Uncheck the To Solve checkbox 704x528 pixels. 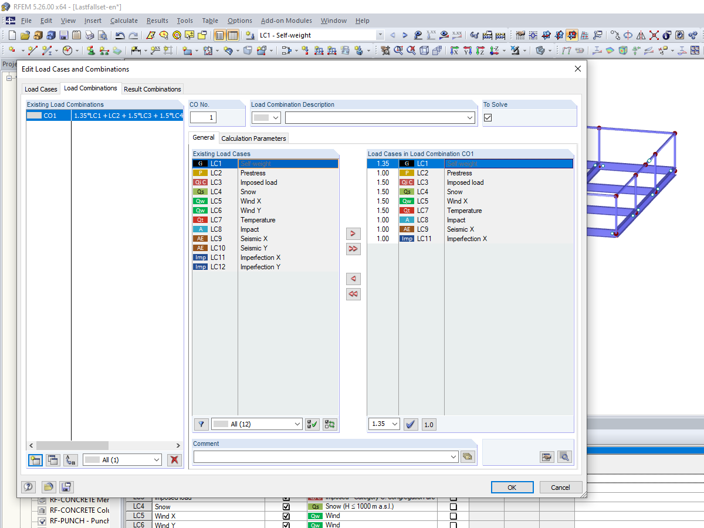488,117
